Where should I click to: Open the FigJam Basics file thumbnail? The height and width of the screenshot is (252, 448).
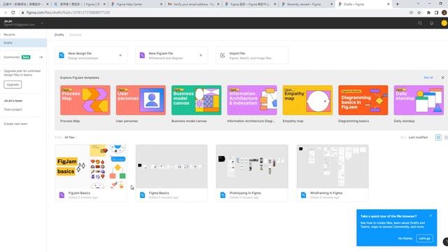point(91,167)
